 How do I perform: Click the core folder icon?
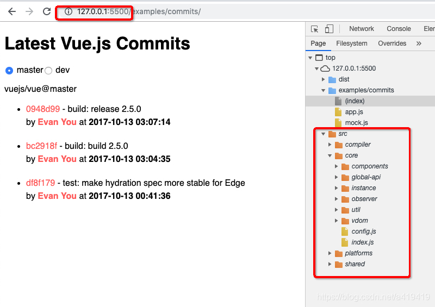(x=338, y=155)
